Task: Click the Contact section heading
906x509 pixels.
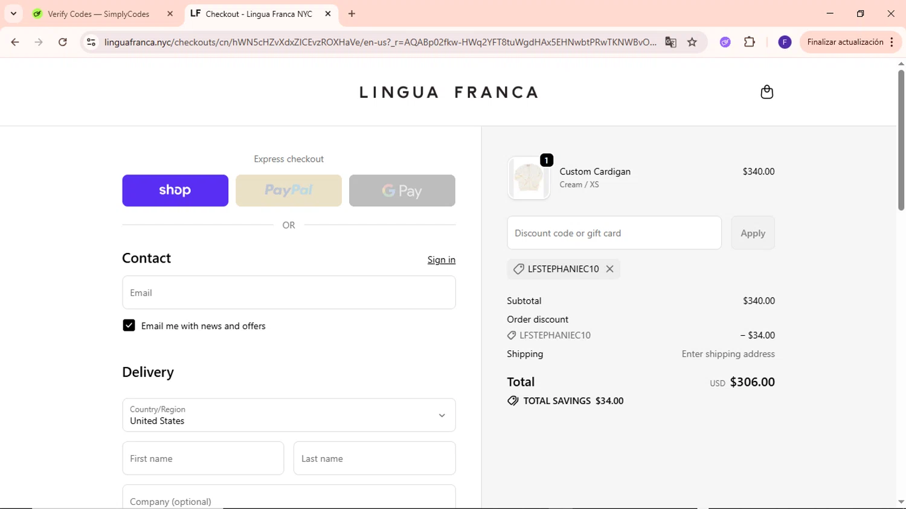Action: [146, 258]
